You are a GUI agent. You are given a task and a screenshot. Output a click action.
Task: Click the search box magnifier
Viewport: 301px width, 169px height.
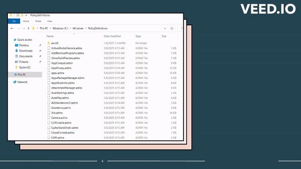[x=181, y=28]
